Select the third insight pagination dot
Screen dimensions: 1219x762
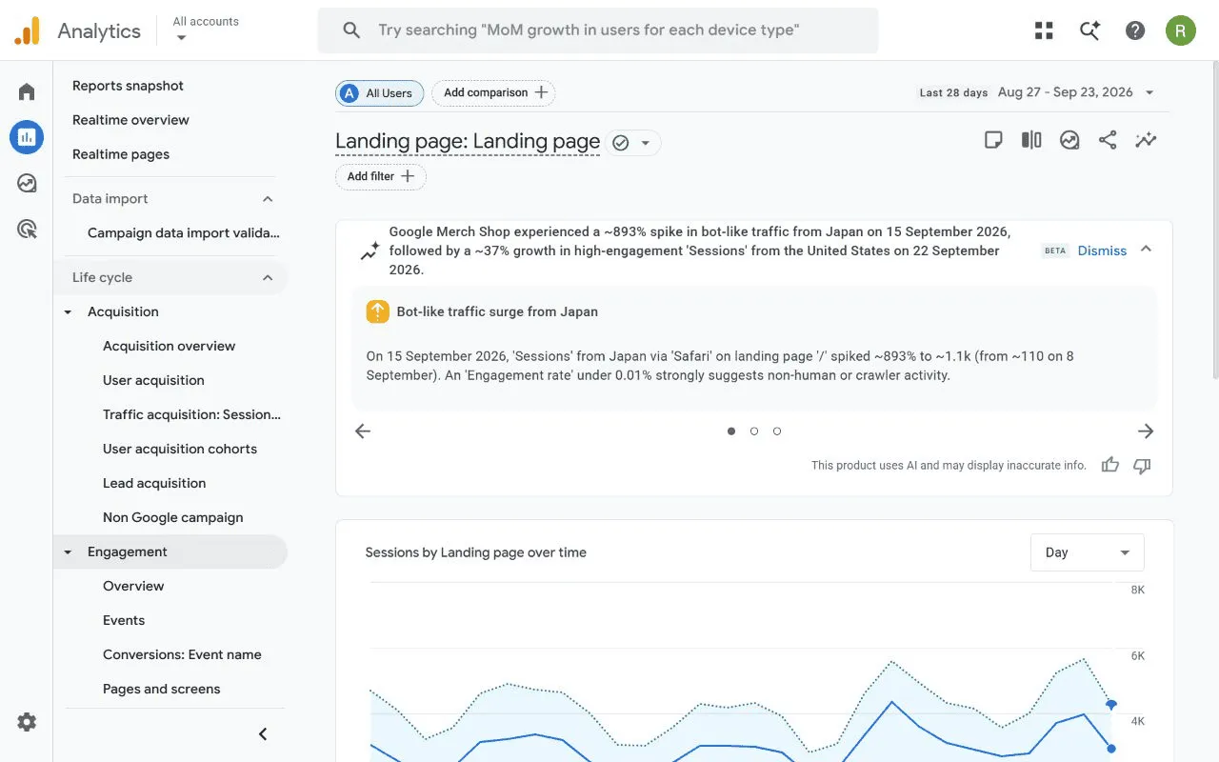777,431
